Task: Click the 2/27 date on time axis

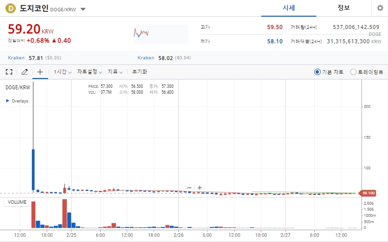Action: pos(285,235)
